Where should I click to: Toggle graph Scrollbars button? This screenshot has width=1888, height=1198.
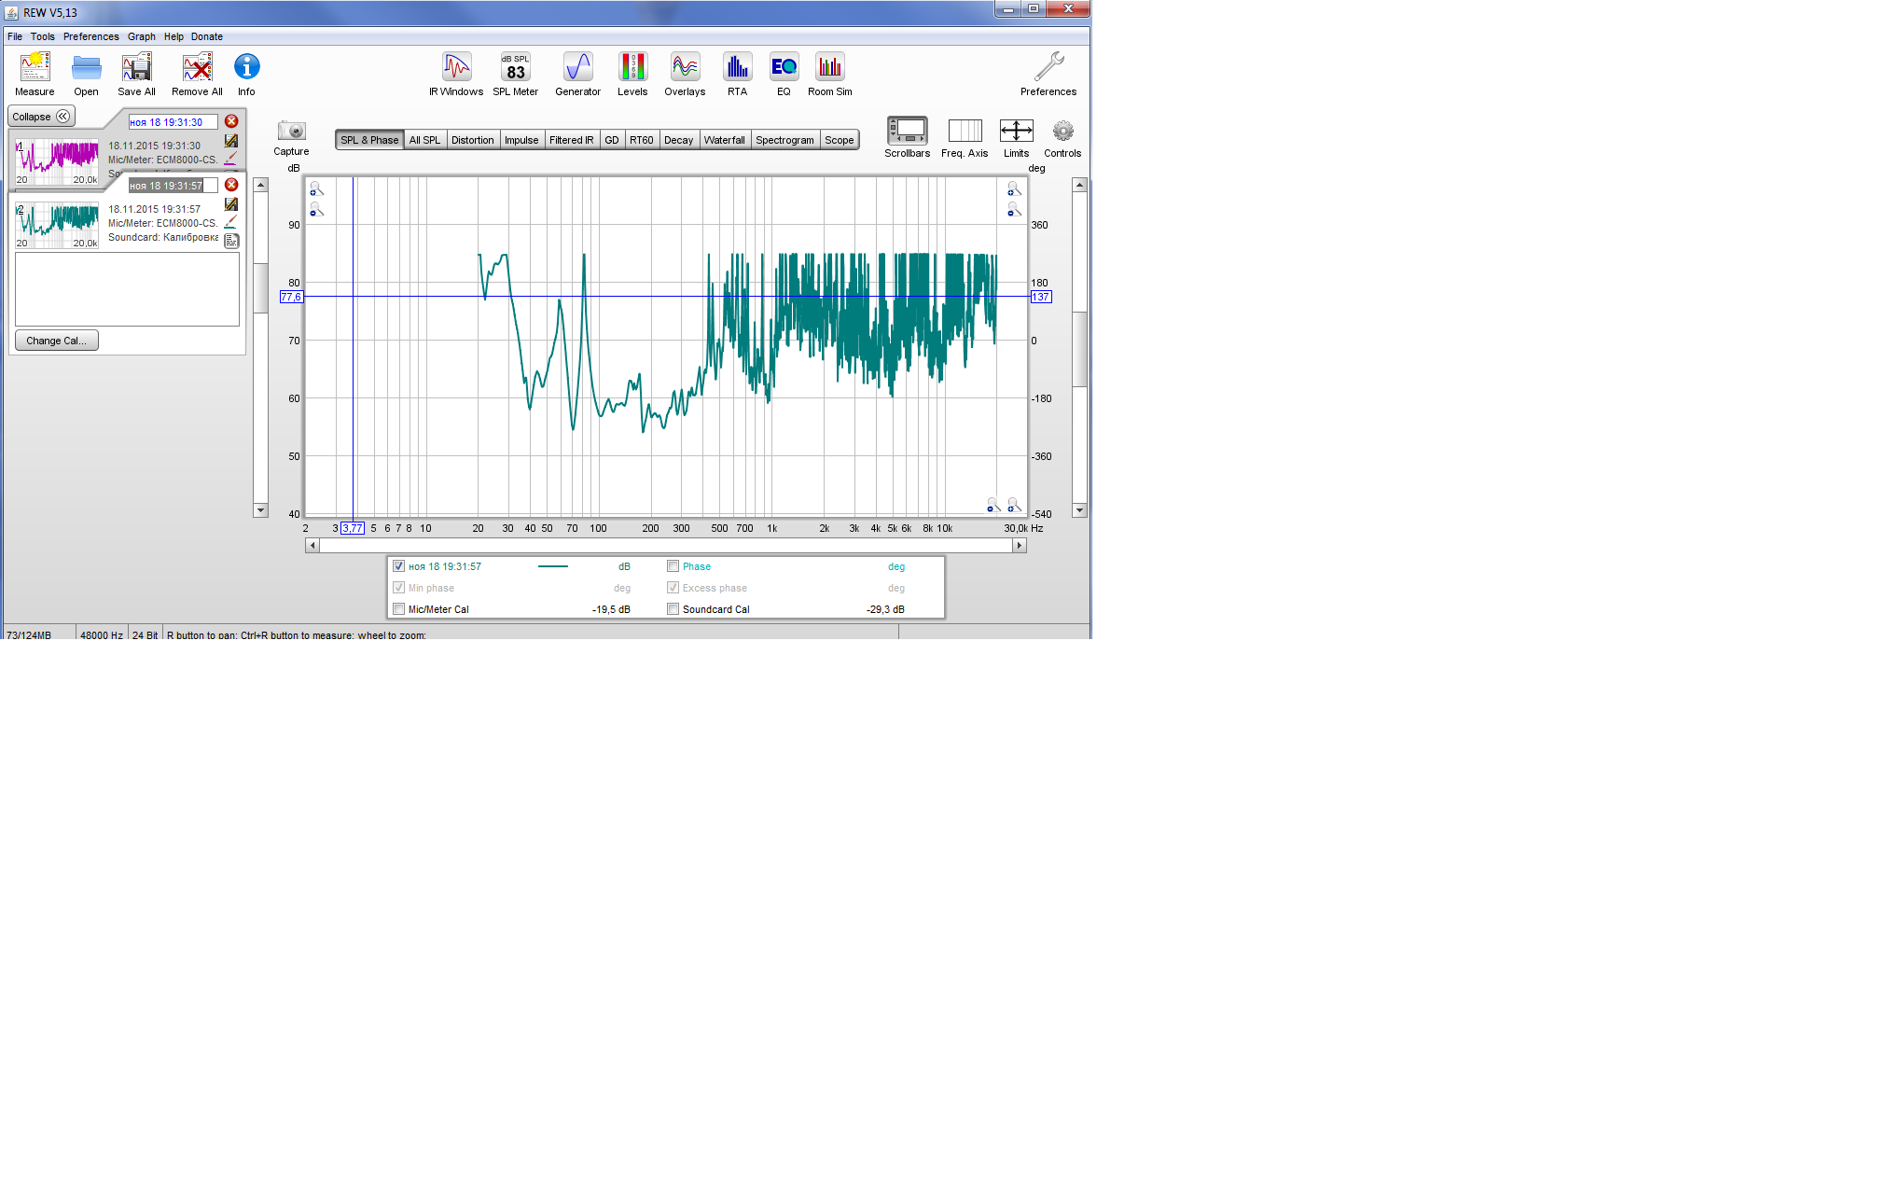(x=907, y=132)
